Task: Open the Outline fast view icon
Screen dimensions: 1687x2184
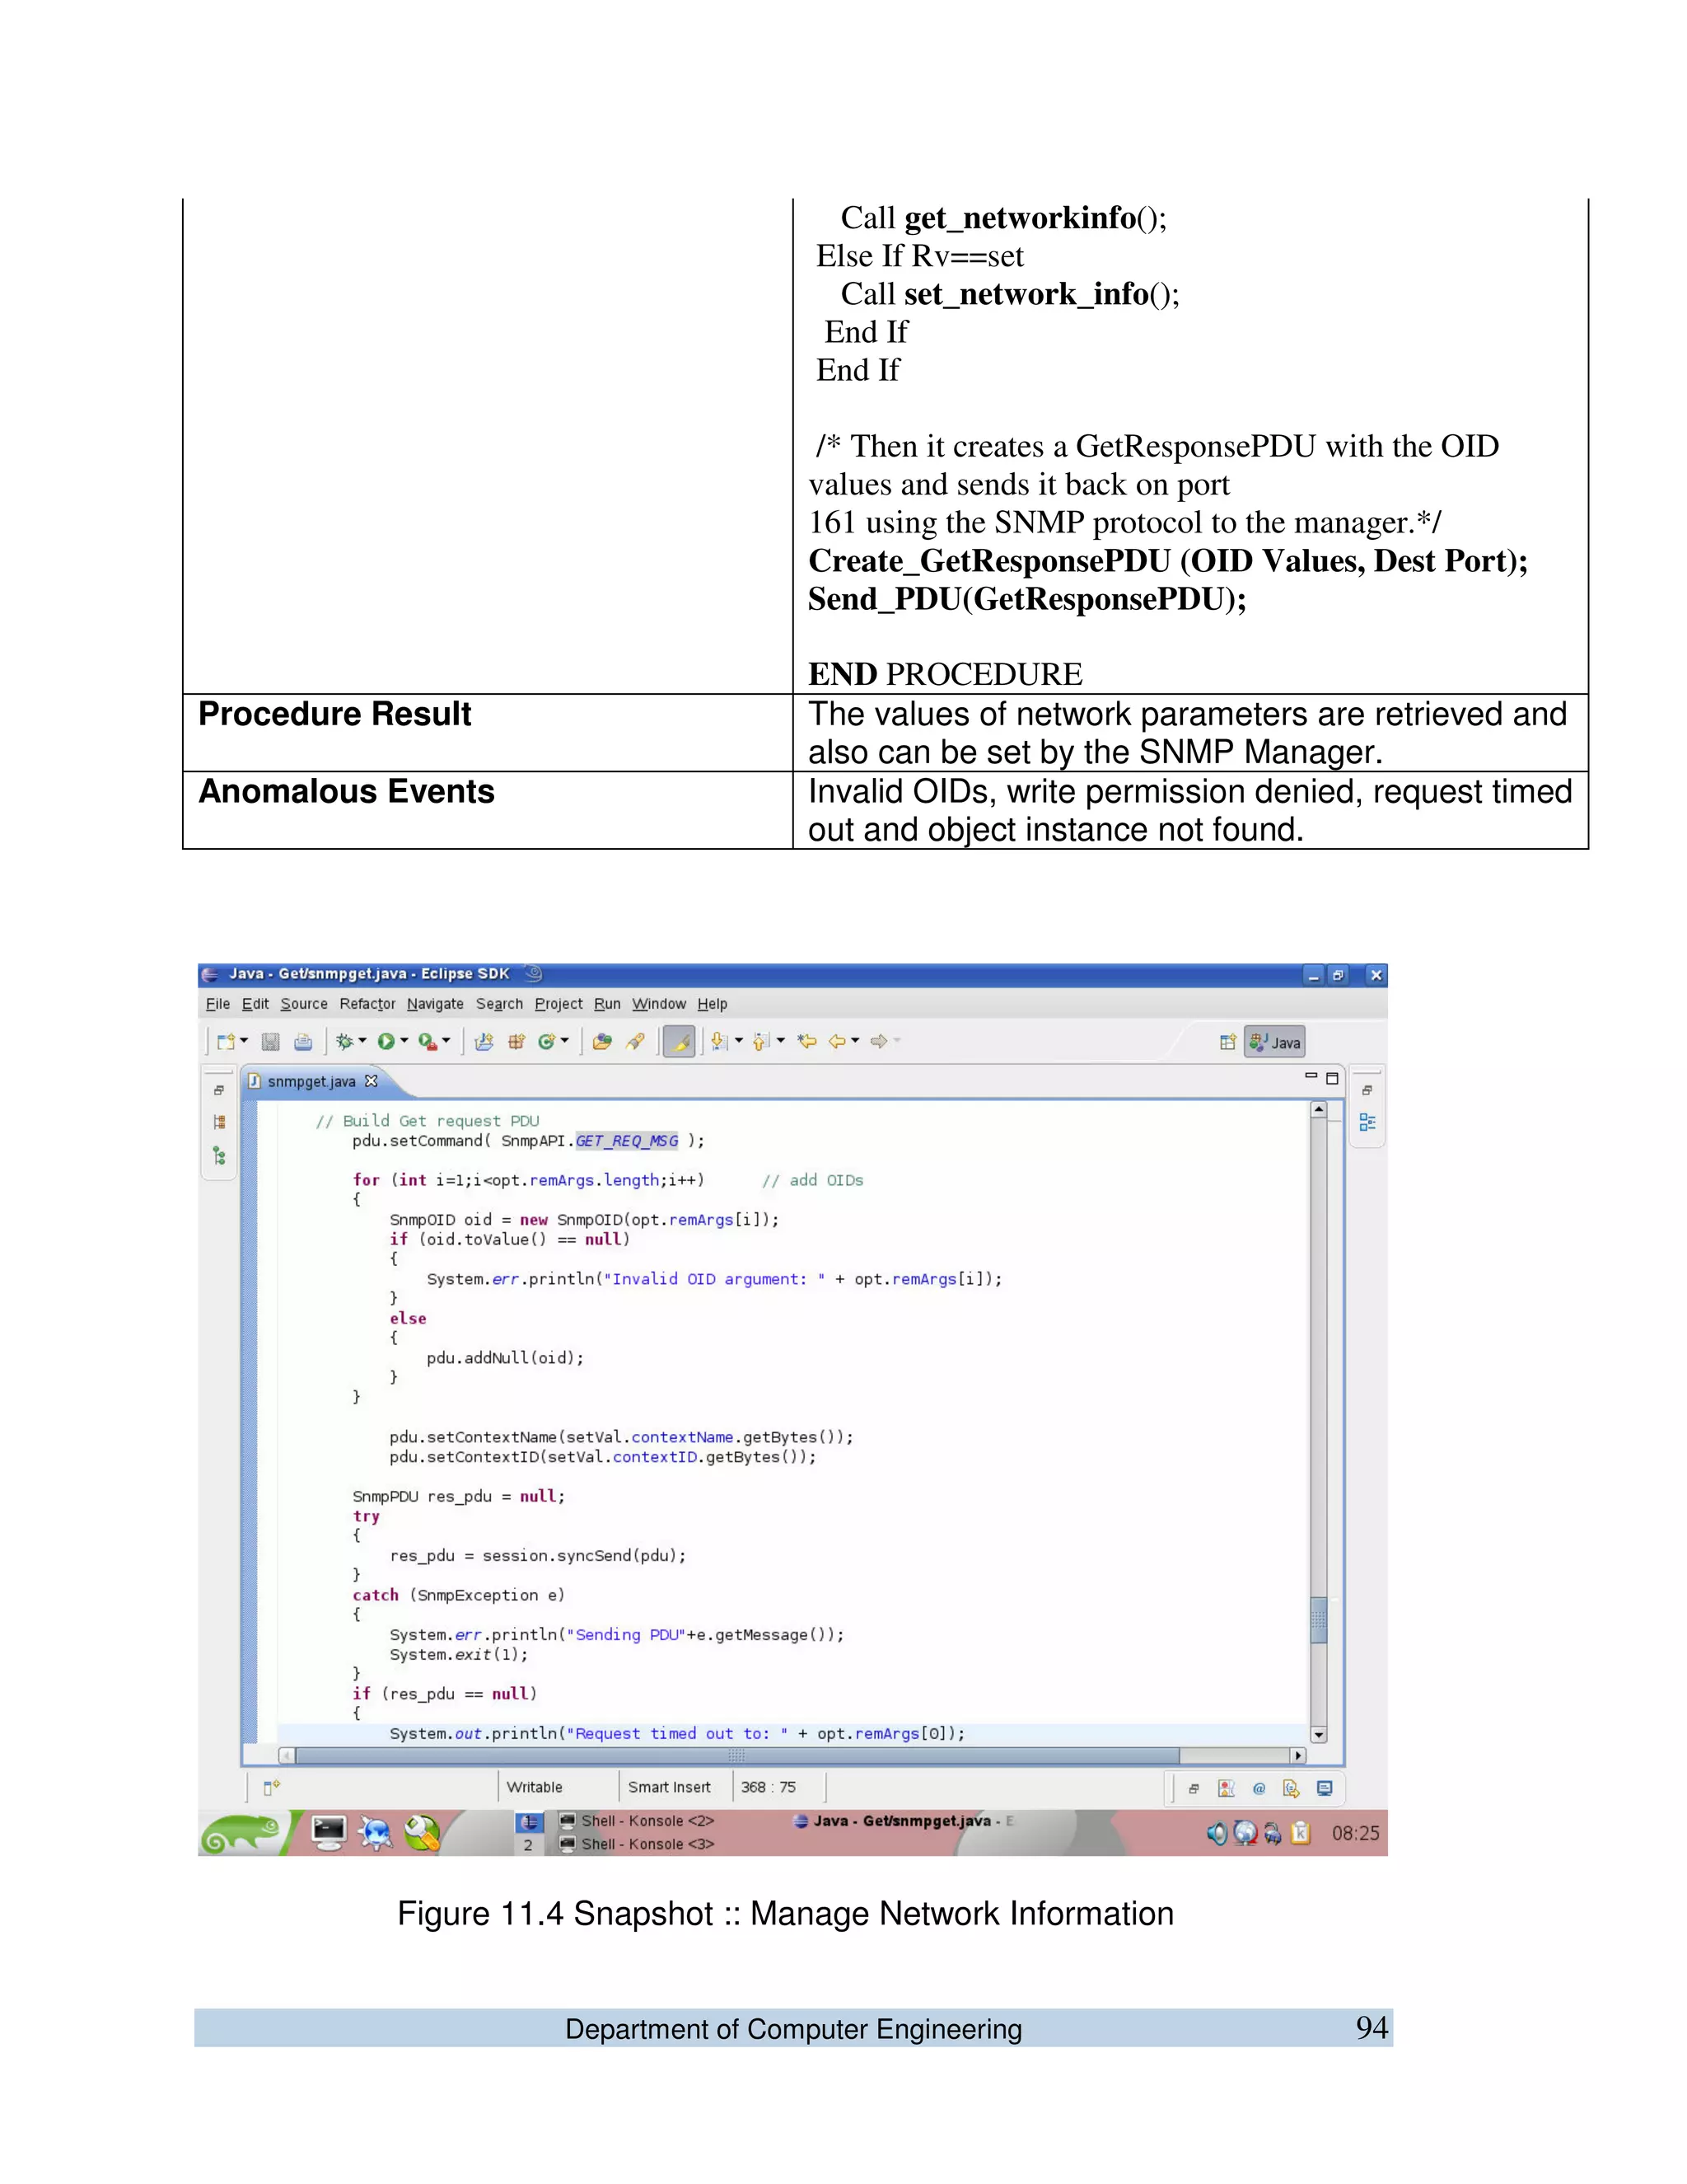Action: (x=1367, y=1123)
